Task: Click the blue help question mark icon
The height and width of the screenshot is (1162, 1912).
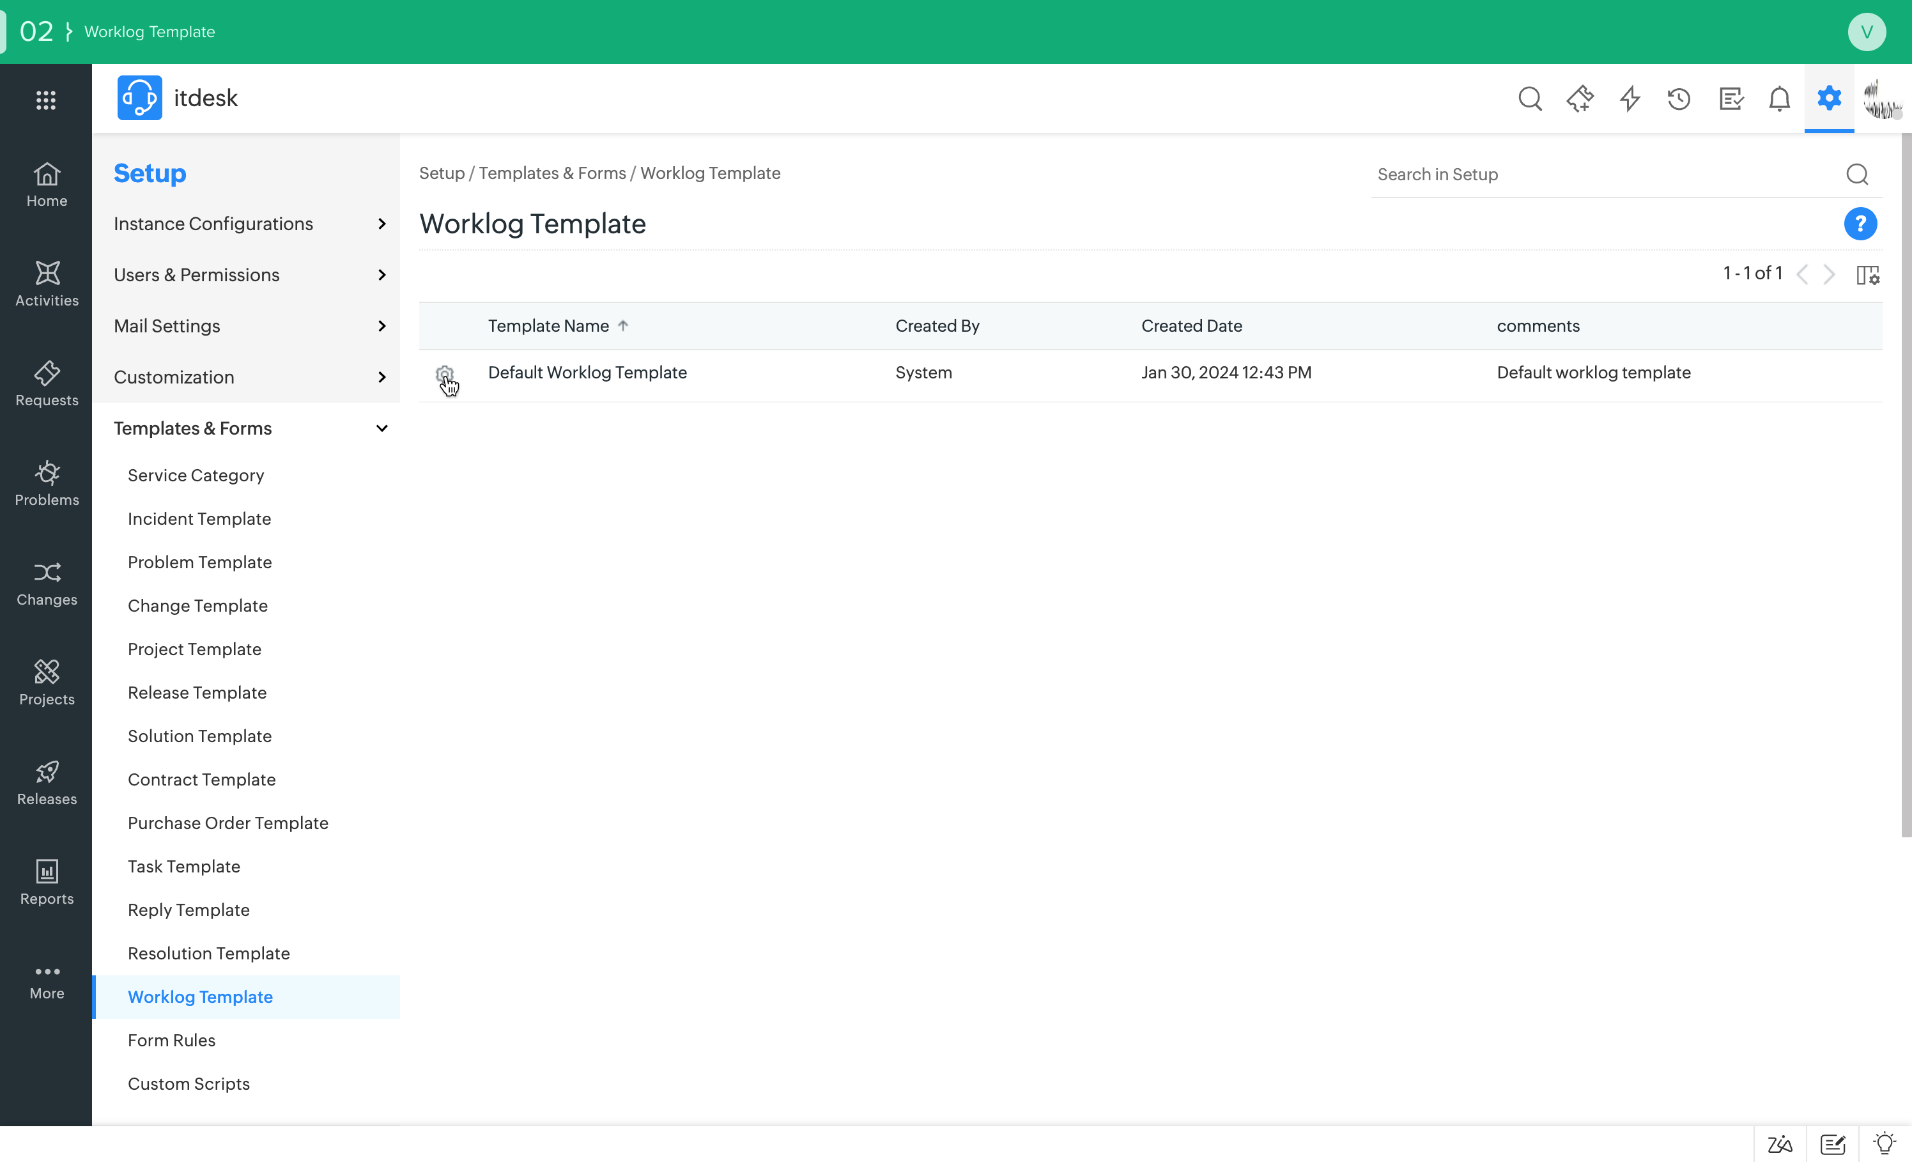Action: tap(1860, 224)
